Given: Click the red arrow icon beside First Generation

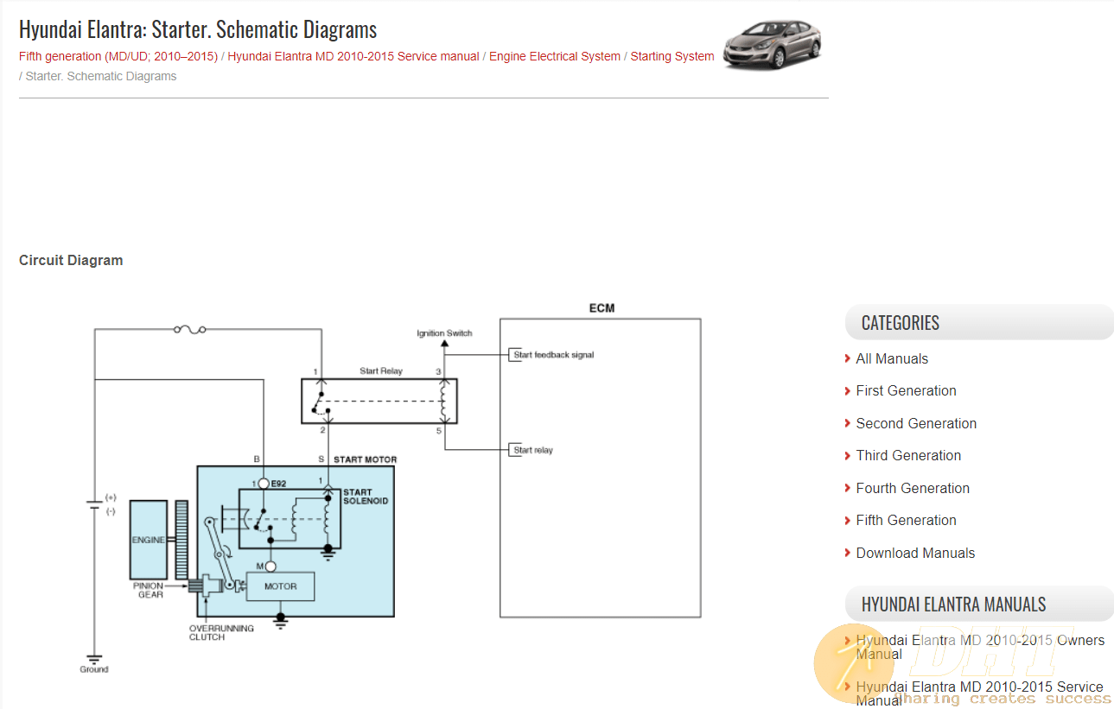Looking at the screenshot, I should pyautogui.click(x=847, y=390).
